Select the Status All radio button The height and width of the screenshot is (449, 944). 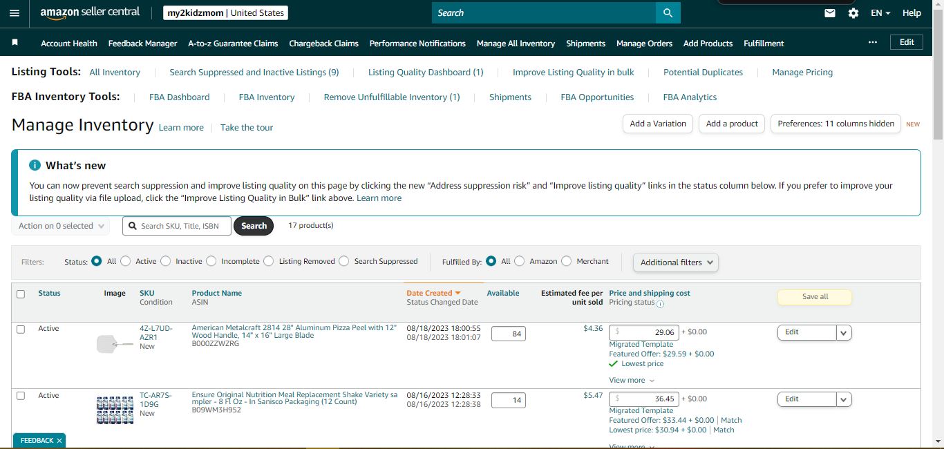pyautogui.click(x=97, y=261)
